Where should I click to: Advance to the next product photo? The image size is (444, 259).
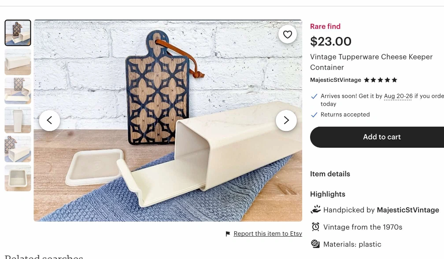coord(286,120)
